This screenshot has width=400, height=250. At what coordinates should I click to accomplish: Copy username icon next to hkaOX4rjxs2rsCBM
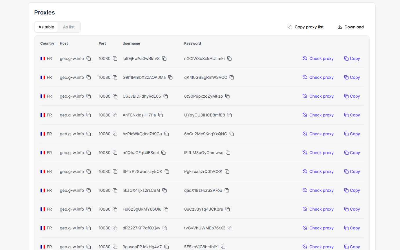[x=165, y=190]
